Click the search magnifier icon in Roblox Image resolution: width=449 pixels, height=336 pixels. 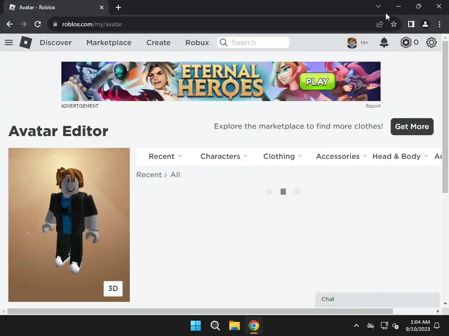click(x=223, y=42)
